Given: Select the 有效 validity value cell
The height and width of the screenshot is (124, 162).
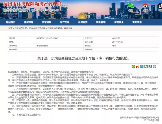Looking at the screenshot, I should click(135, 46).
